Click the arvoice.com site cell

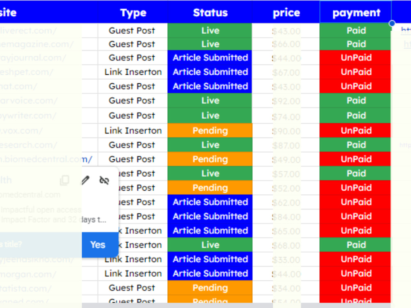point(49,101)
